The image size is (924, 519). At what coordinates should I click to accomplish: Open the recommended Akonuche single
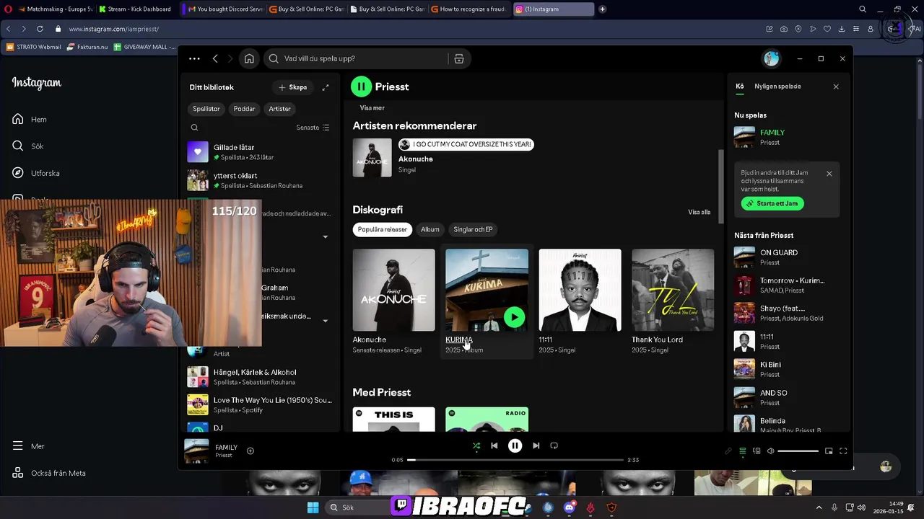(372, 157)
